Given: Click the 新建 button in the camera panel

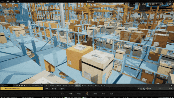Looking at the screenshot, I should point(54,89).
